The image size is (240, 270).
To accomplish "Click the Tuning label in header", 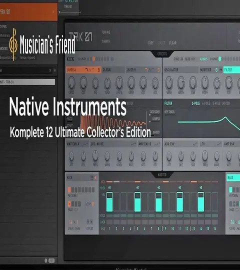I will pyautogui.click(x=105, y=32).
